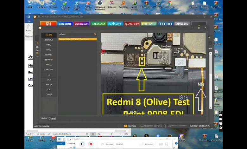Choose OTHER in the brand list

point(49,94)
